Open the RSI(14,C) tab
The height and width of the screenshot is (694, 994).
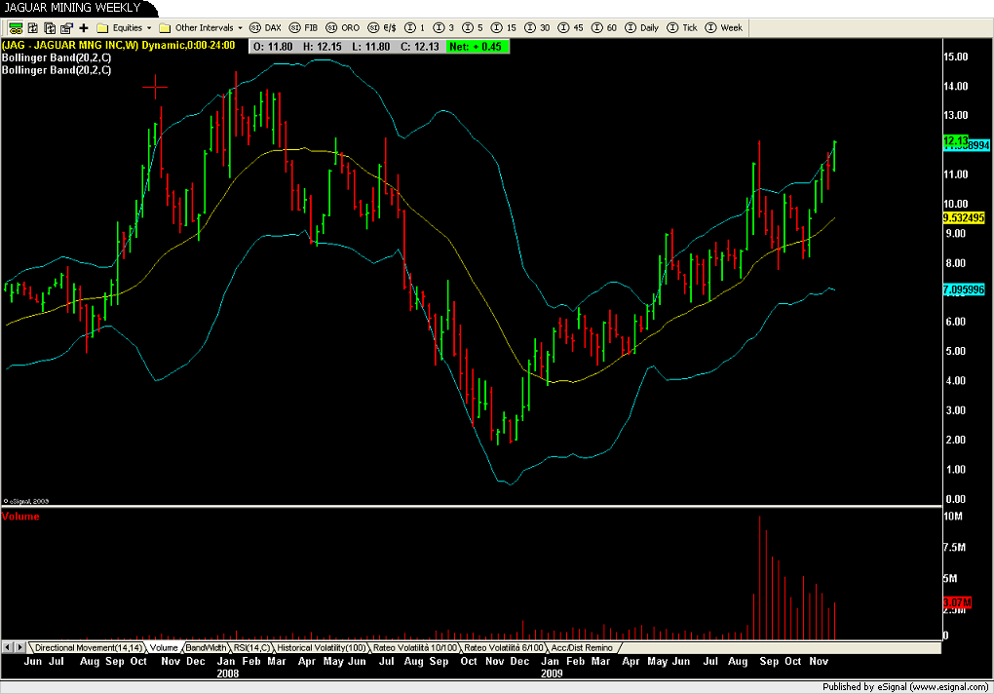point(251,647)
